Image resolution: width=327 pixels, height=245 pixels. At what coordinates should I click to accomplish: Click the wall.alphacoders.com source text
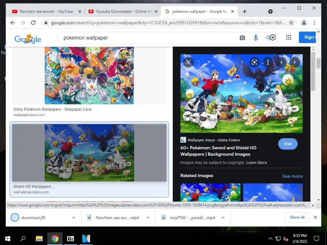click(x=31, y=192)
